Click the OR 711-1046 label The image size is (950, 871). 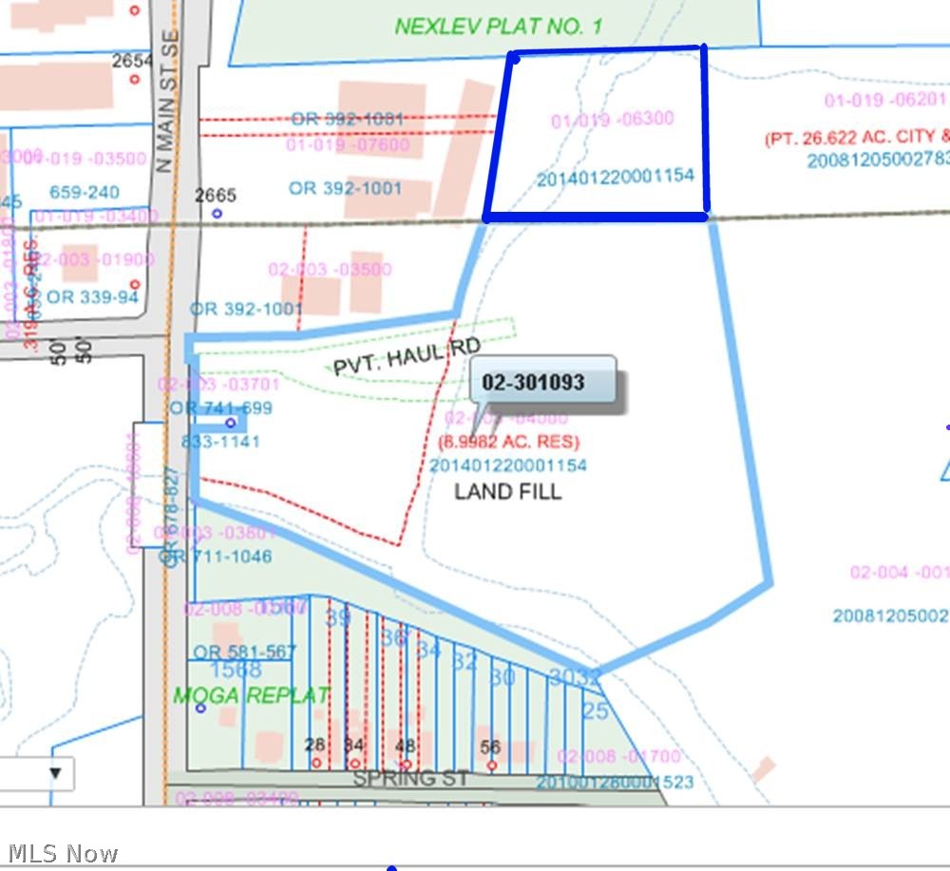click(x=217, y=556)
